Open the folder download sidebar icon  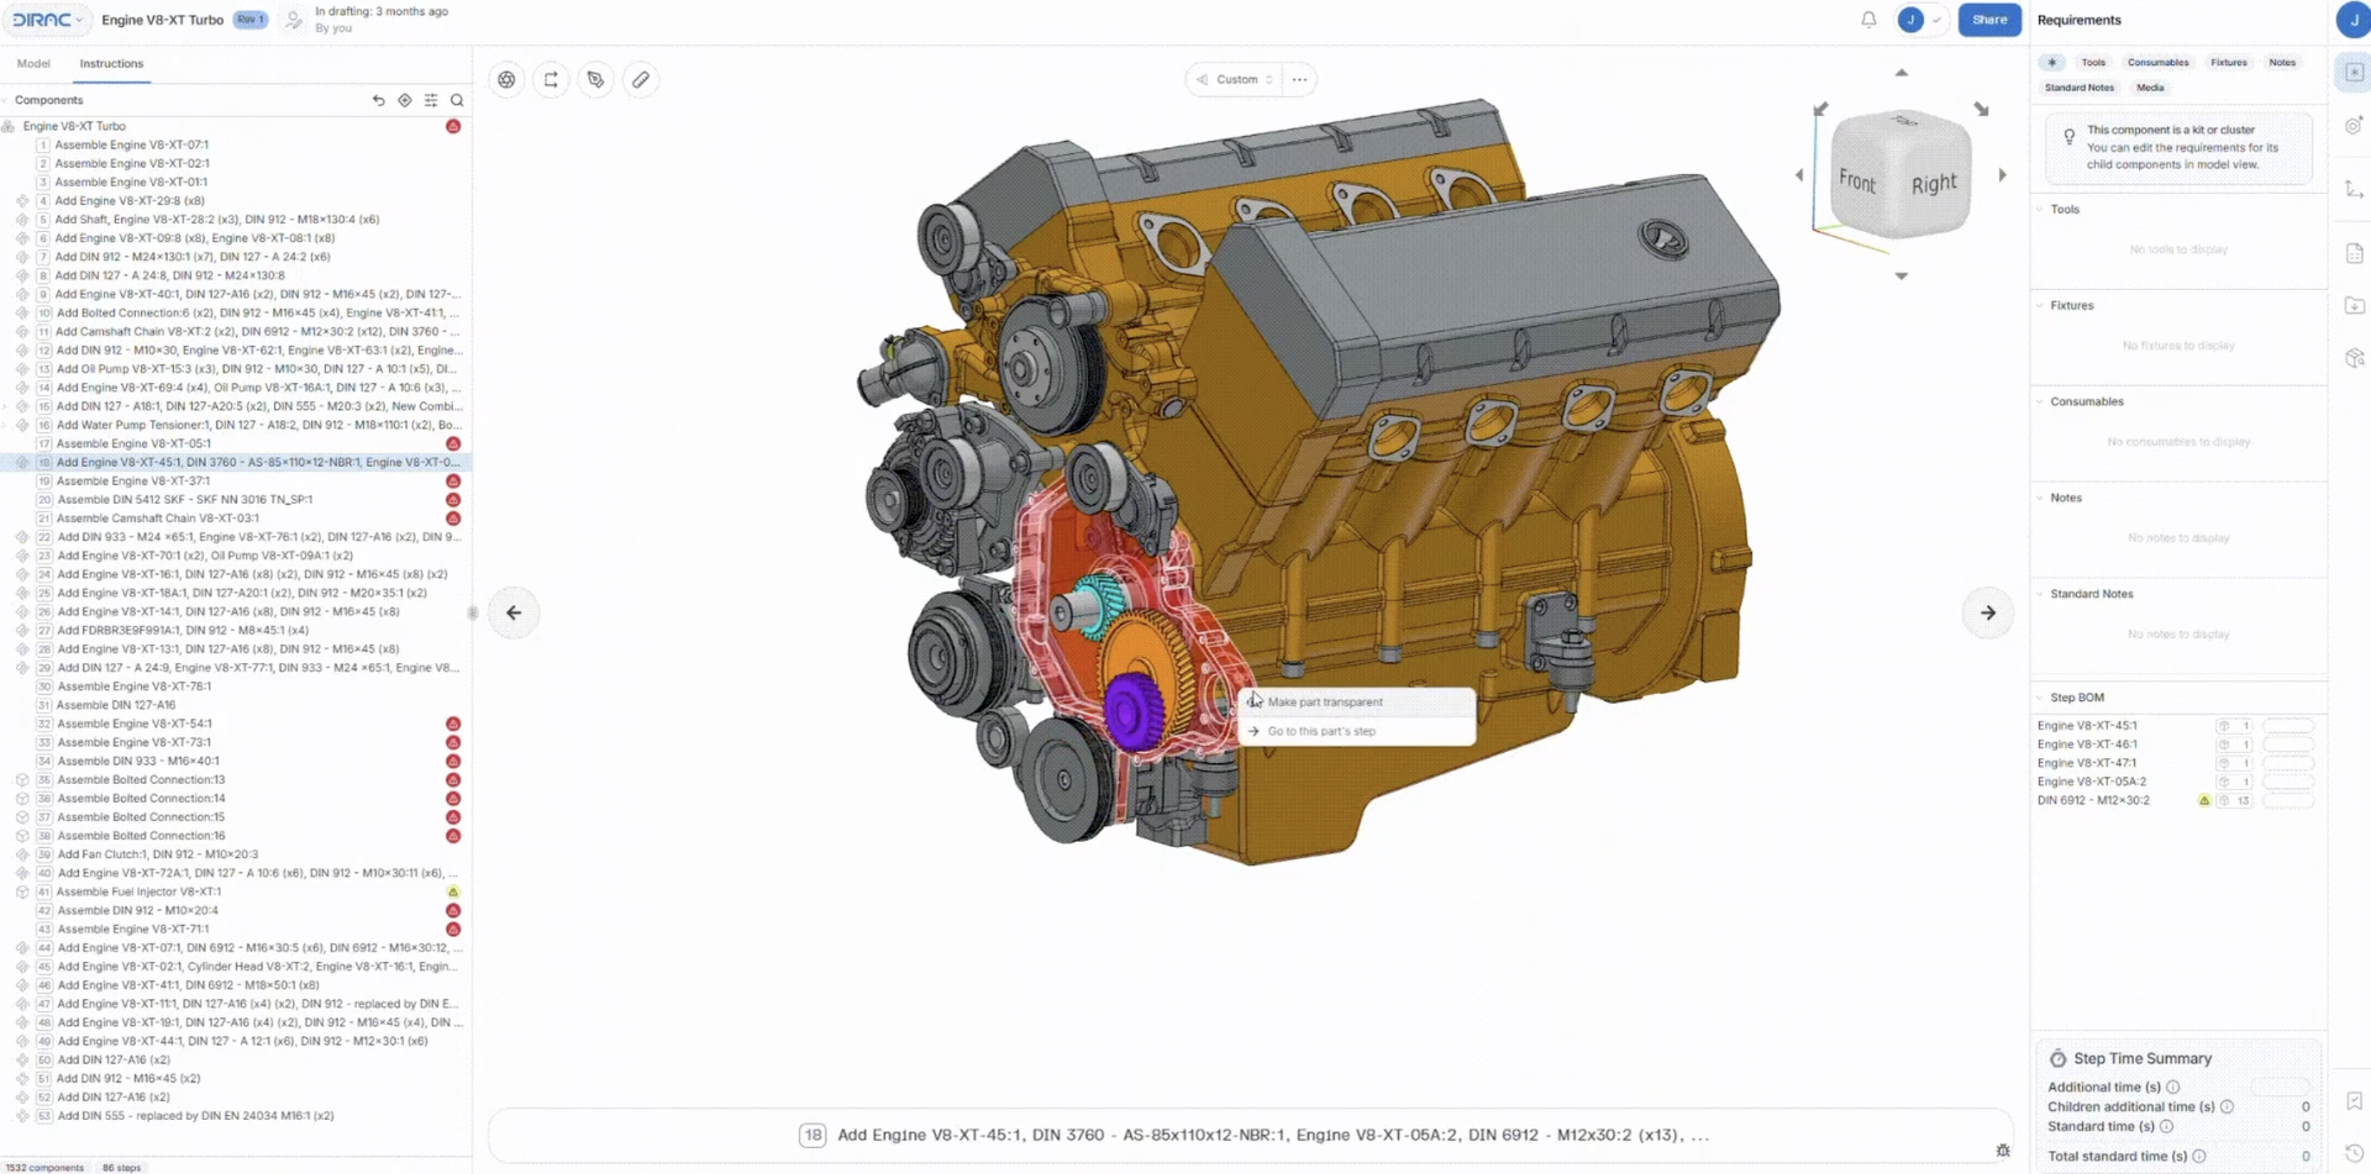[2353, 305]
